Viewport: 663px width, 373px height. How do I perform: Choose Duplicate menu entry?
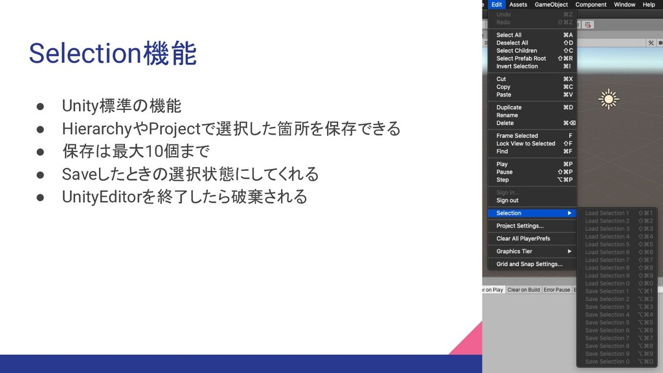[533, 107]
